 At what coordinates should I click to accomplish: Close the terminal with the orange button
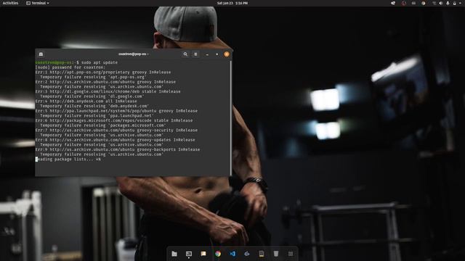(x=227, y=54)
